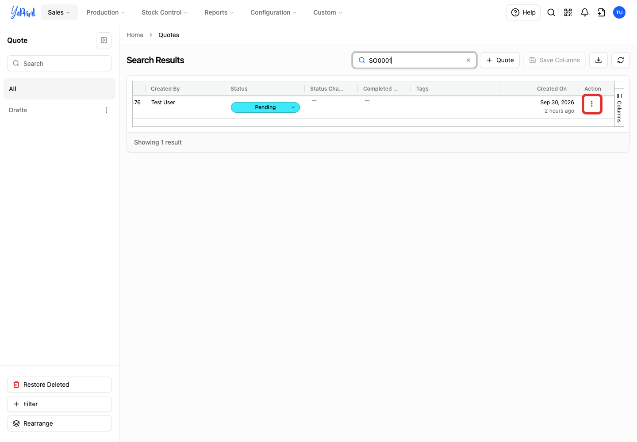Click the Status Cha... column header
Screen dimensions: 637x442
[331, 89]
